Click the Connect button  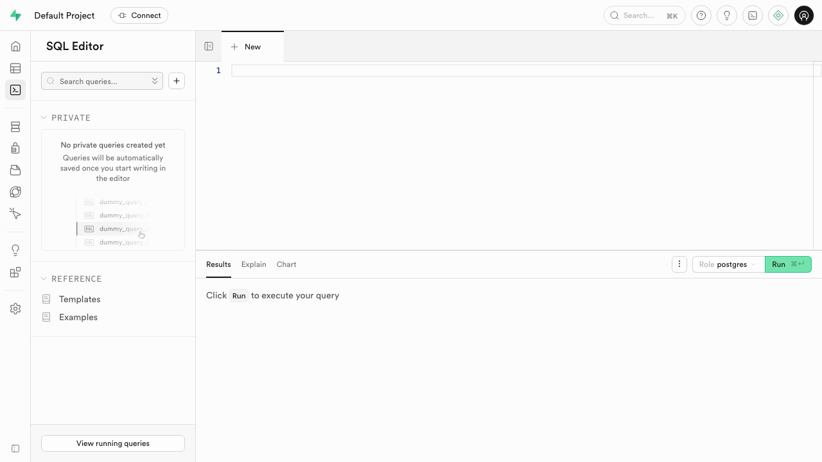[139, 15]
